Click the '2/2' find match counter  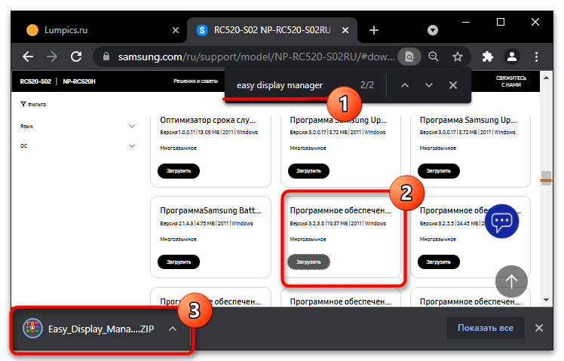click(367, 85)
